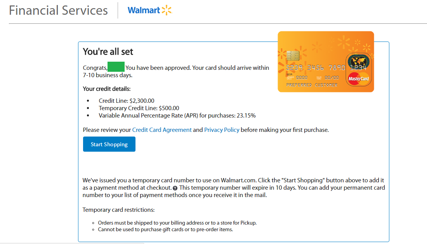
Task: Select the Credit Line bullet item
Action: pyautogui.click(x=127, y=100)
